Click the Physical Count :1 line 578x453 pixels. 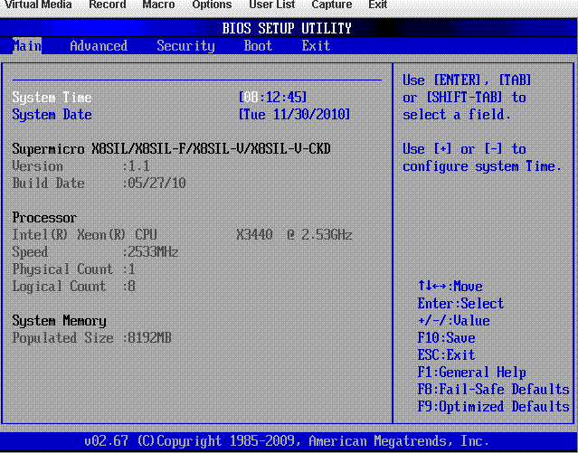point(74,269)
